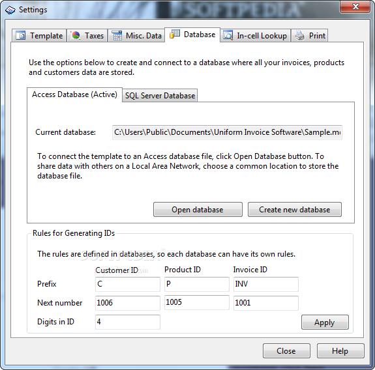Viewport: 375px width, 370px height.
Task: Click the Misc. Data calendar icon
Action: pyautogui.click(x=117, y=36)
